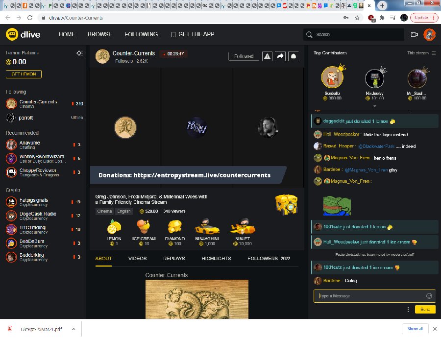Donate a Diamond gift
This screenshot has width=441, height=339.
[x=174, y=232]
